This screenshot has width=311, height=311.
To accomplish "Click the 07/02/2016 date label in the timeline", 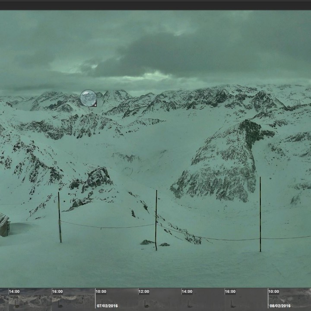I will (x=107, y=306).
